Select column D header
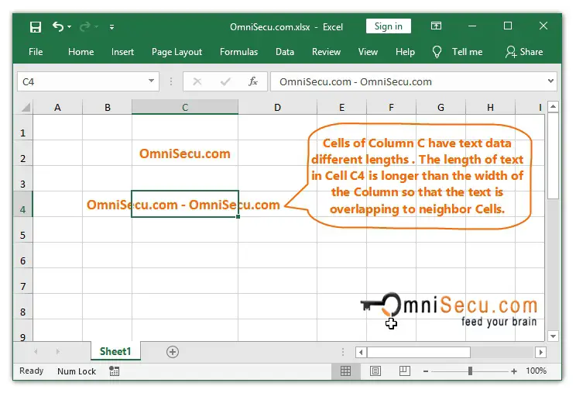The width and height of the screenshot is (576, 400). pos(277,108)
